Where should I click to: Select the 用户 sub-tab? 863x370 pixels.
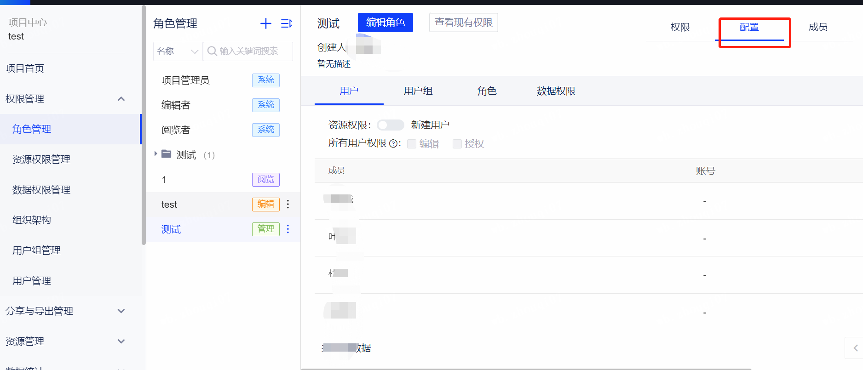[x=349, y=91]
